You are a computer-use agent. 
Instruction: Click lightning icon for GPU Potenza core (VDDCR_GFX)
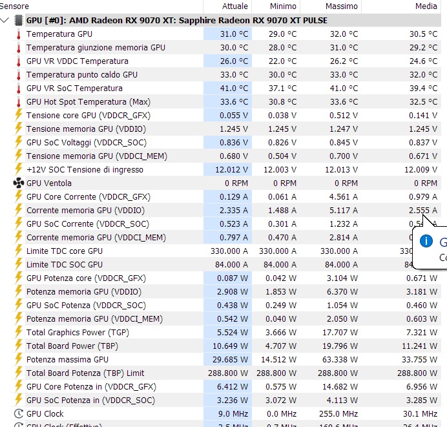[19, 278]
